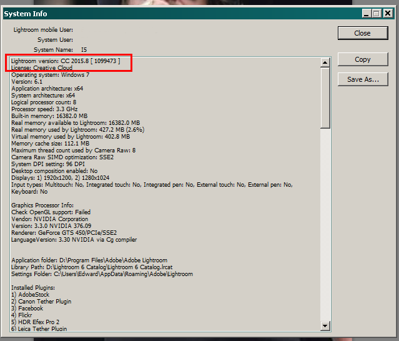Minimize the System Info window
399x341 pixels.
[366, 13]
